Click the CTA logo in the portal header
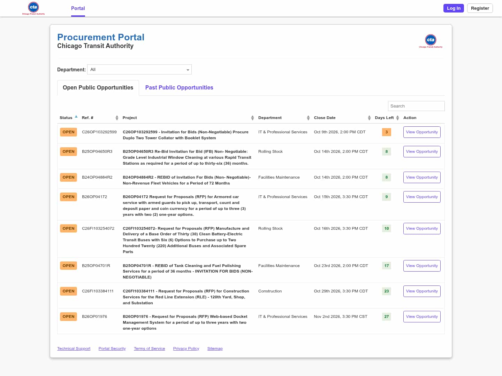This screenshot has width=502, height=376. [431, 41]
